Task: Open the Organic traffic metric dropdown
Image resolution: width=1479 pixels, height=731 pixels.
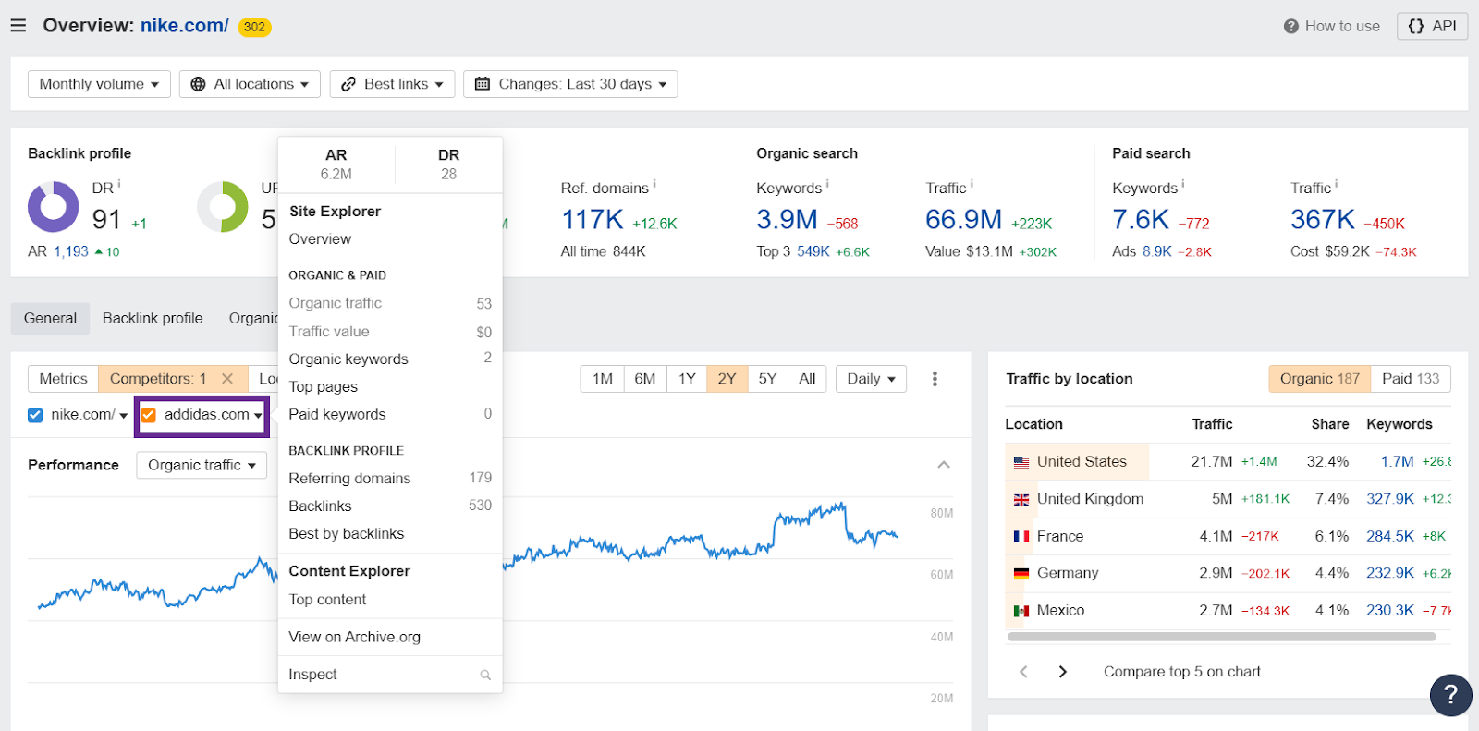Action: [x=202, y=465]
